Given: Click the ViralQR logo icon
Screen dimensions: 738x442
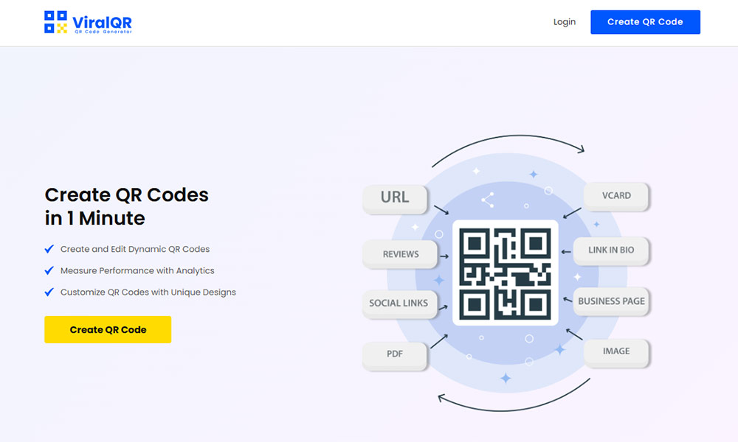Looking at the screenshot, I should [x=55, y=22].
